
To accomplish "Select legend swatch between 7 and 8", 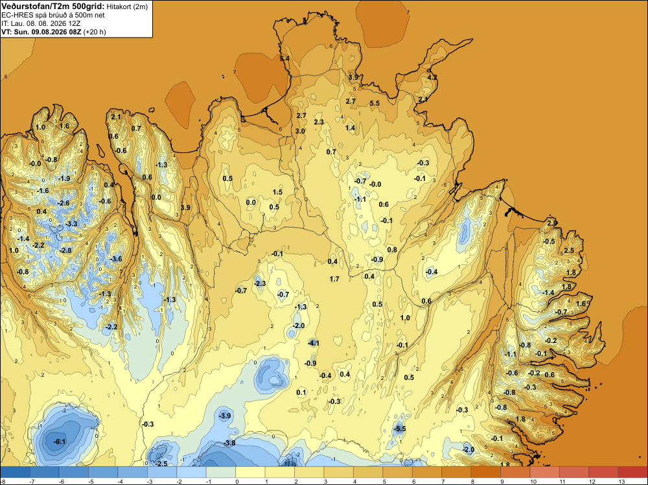I will (x=456, y=472).
